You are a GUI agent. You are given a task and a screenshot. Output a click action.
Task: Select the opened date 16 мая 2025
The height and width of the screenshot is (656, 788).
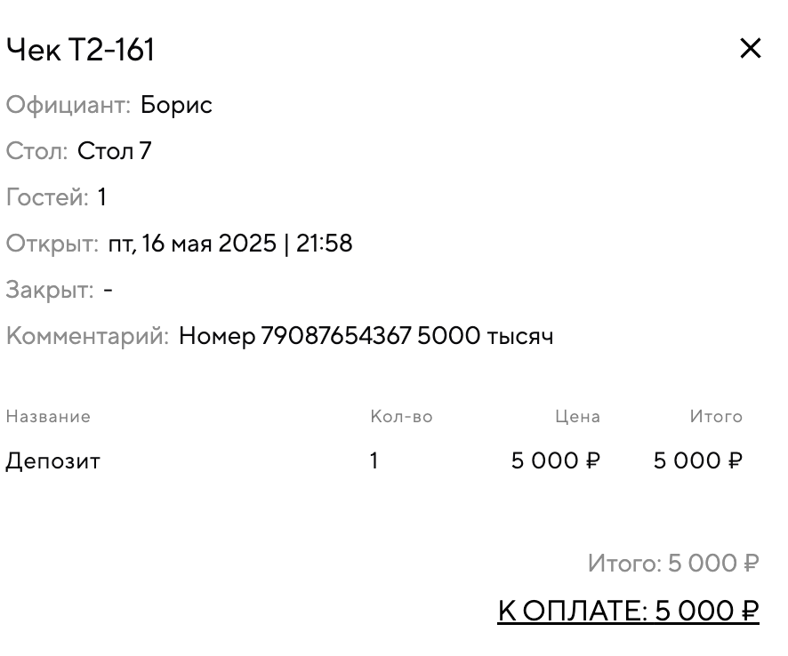coord(208,244)
